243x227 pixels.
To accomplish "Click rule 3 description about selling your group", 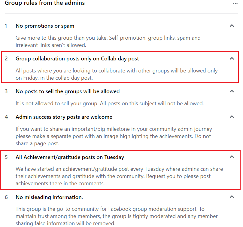I will (110, 103).
